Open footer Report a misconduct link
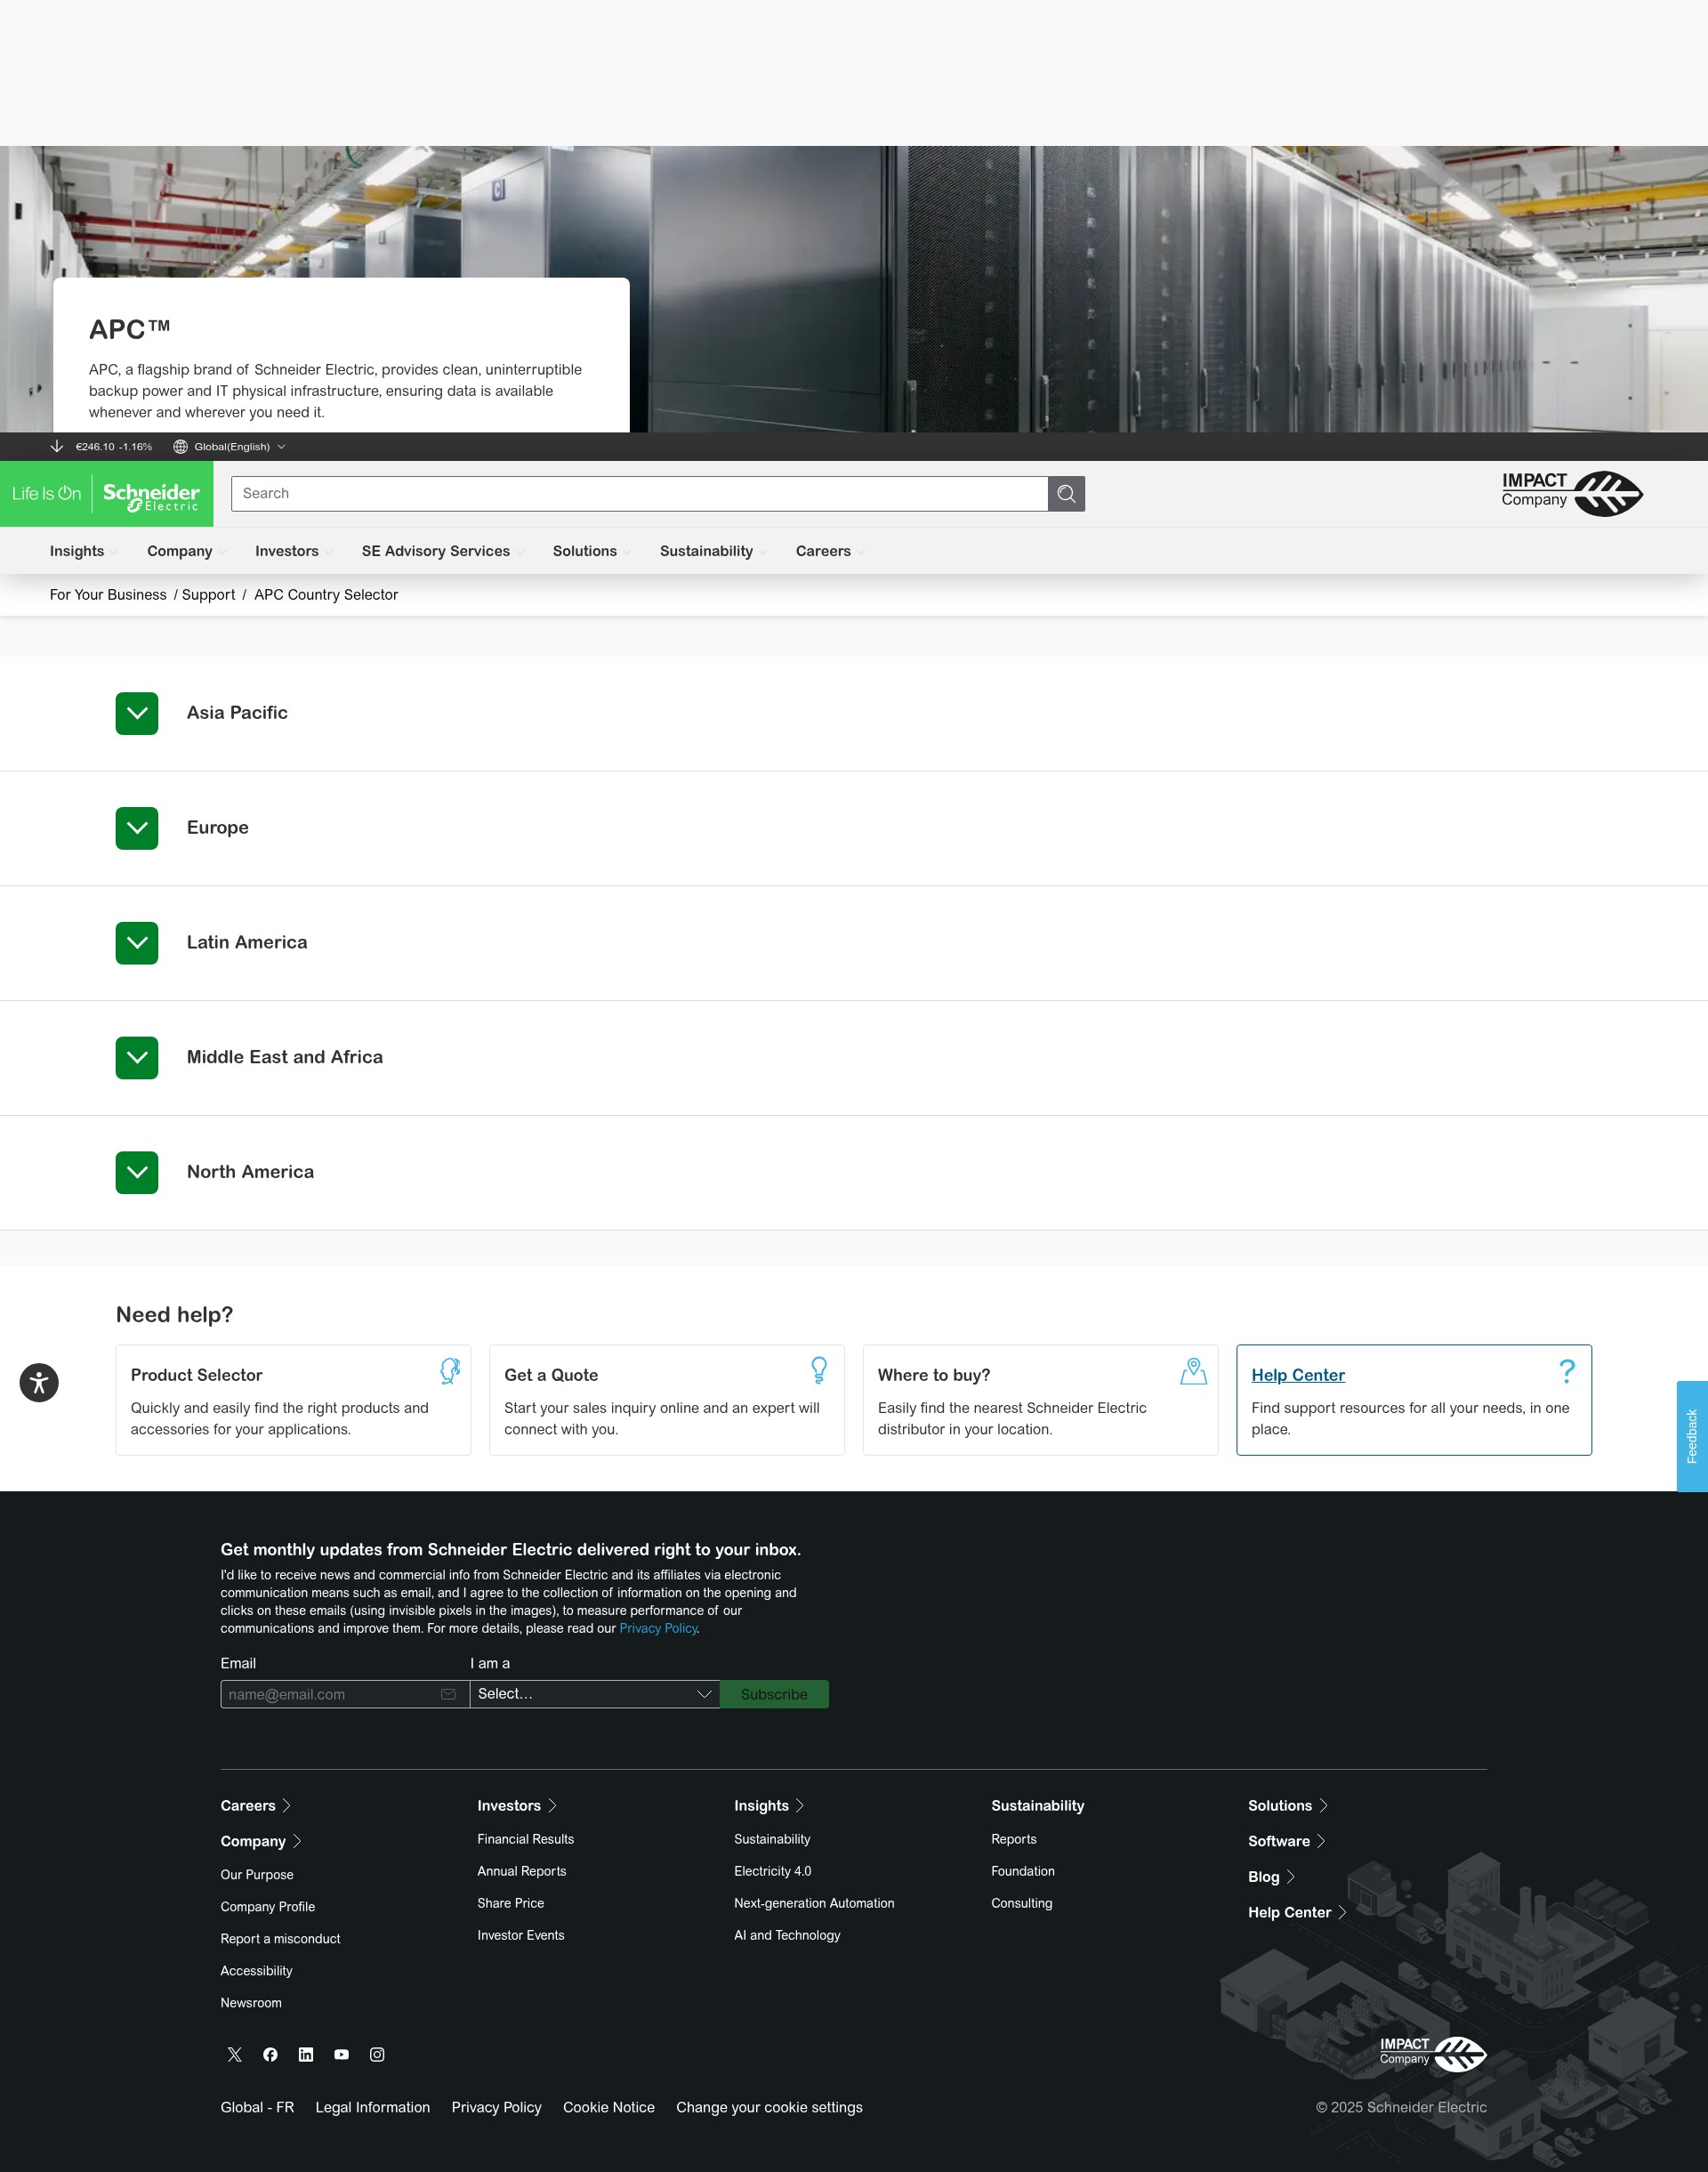The height and width of the screenshot is (2172, 1708). (280, 1939)
